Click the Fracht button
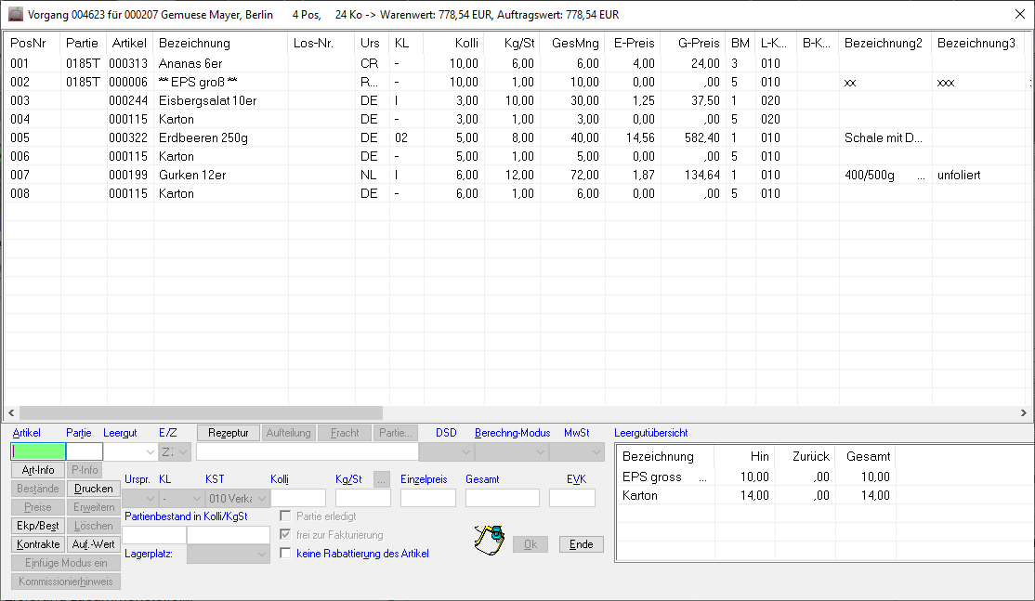 (345, 433)
